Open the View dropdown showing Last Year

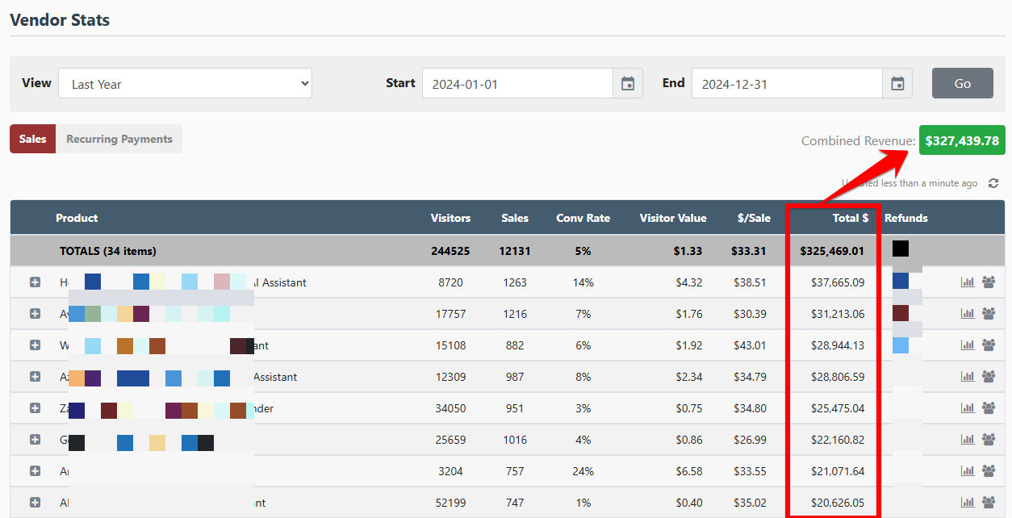coord(185,84)
